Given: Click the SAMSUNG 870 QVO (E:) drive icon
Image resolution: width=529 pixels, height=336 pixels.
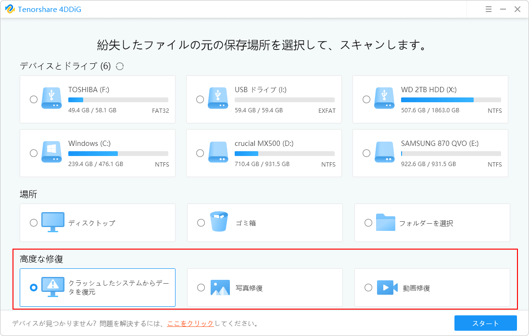Looking at the screenshot, I should (384, 152).
